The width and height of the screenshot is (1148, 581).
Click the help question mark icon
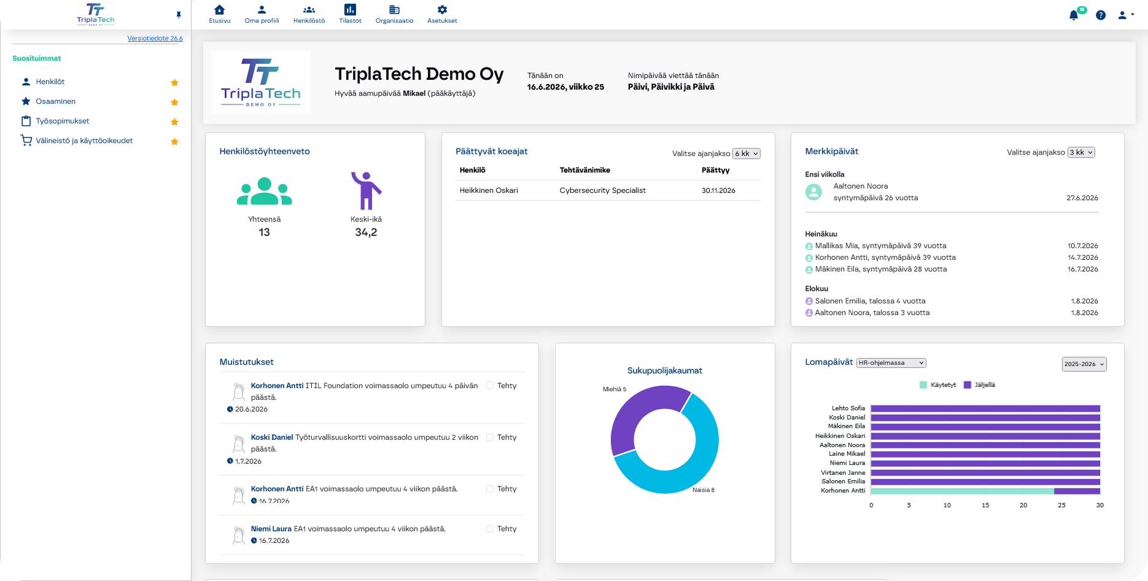tap(1101, 15)
